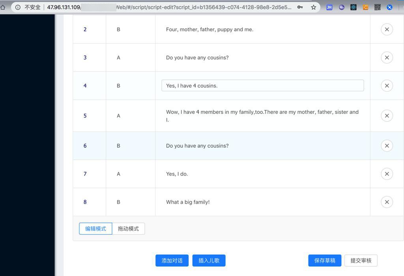Show site info for the insecure connection
404x276 pixels.
pyautogui.click(x=17, y=7)
